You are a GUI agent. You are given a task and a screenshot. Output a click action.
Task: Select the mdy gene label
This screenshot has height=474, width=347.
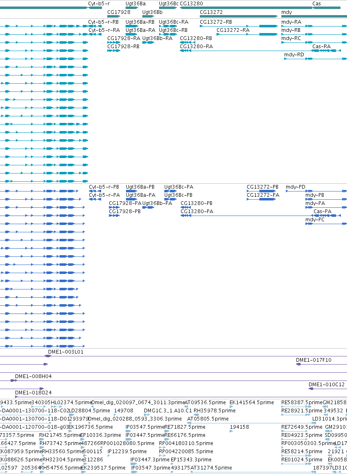287,12
